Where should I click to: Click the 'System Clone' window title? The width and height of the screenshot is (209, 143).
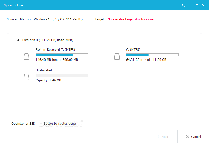coord(13,5)
